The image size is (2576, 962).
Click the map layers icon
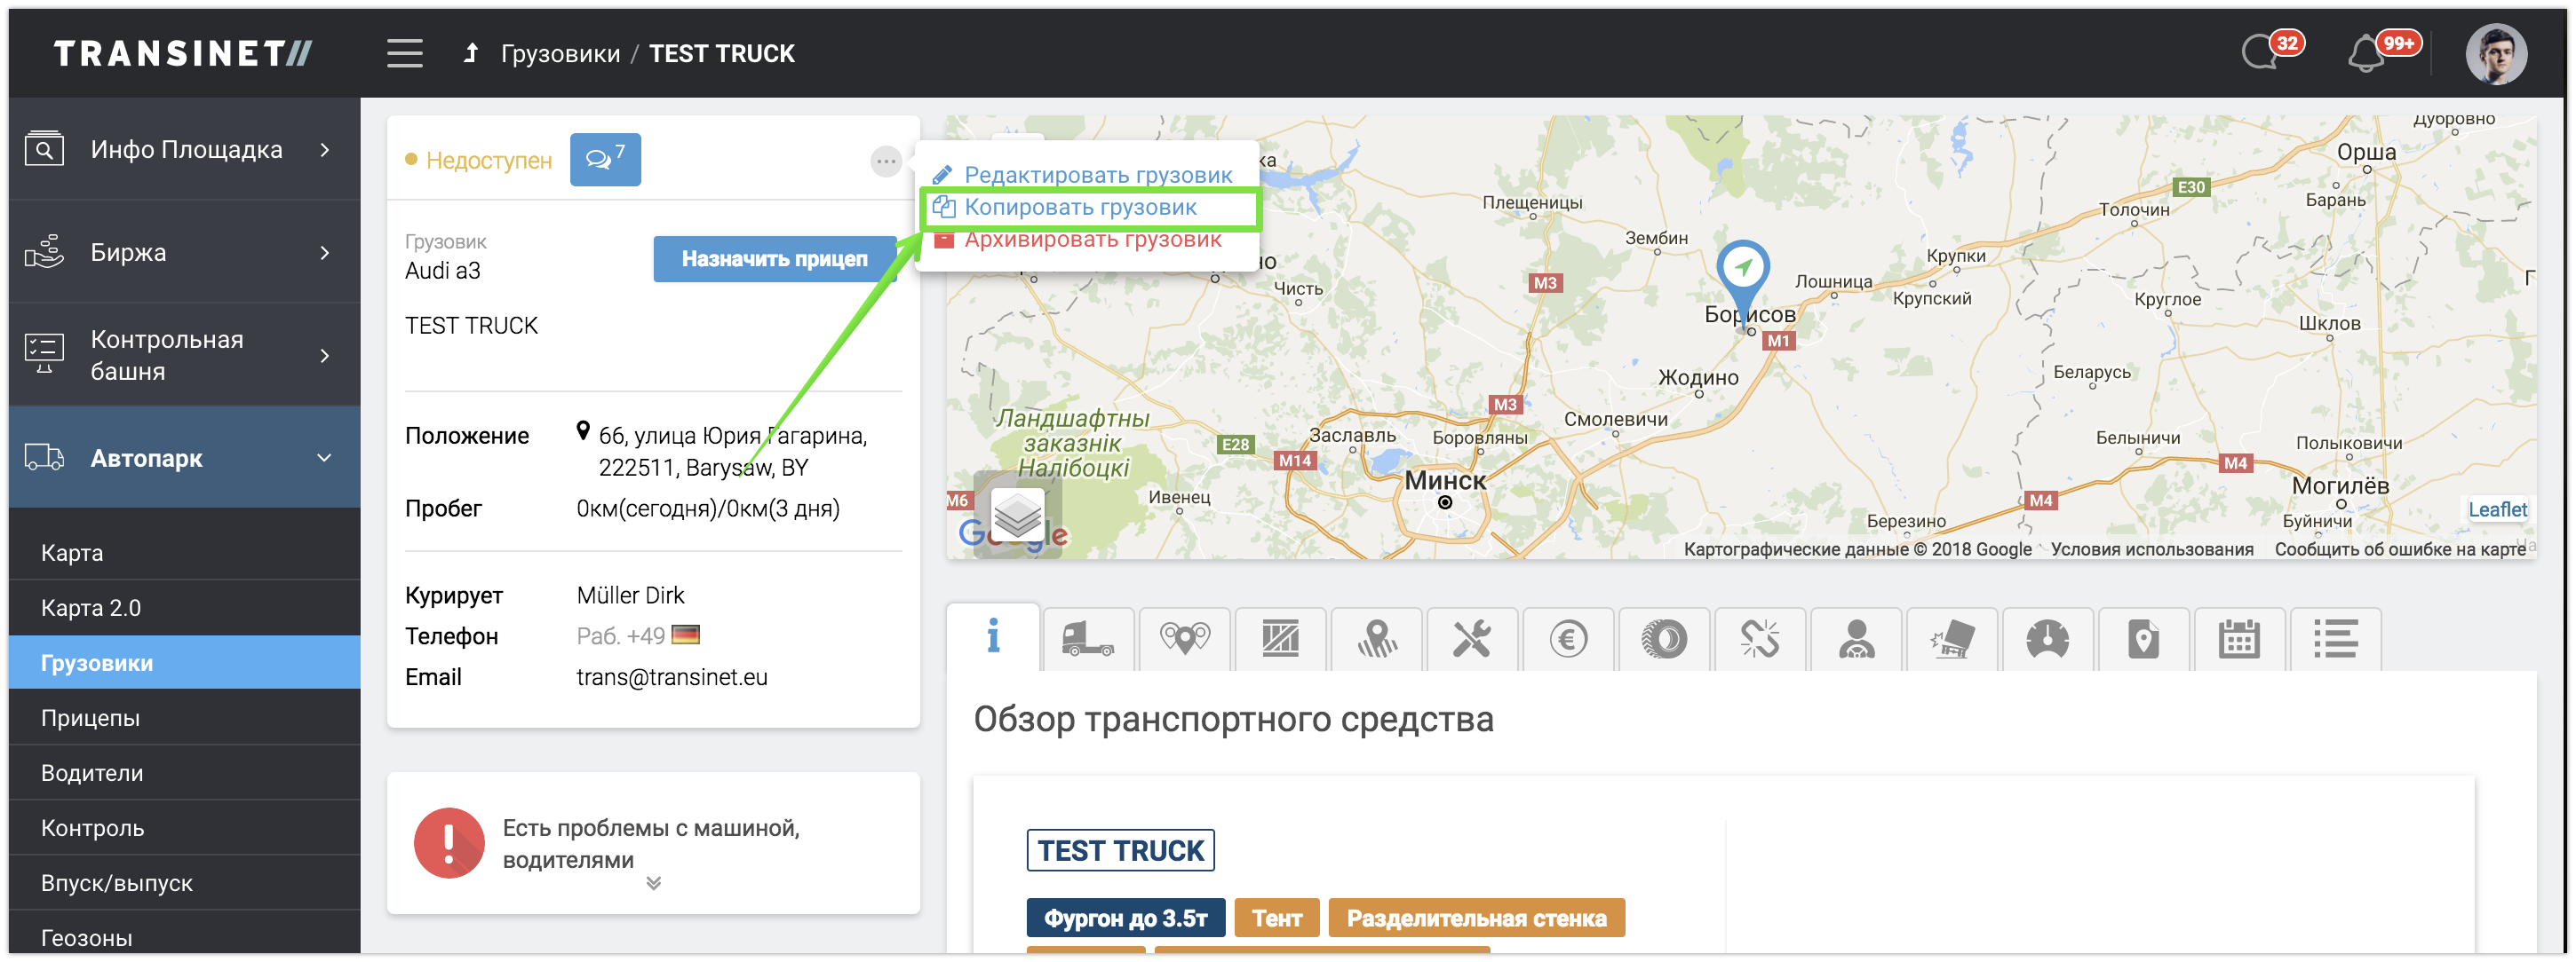coord(1017,516)
